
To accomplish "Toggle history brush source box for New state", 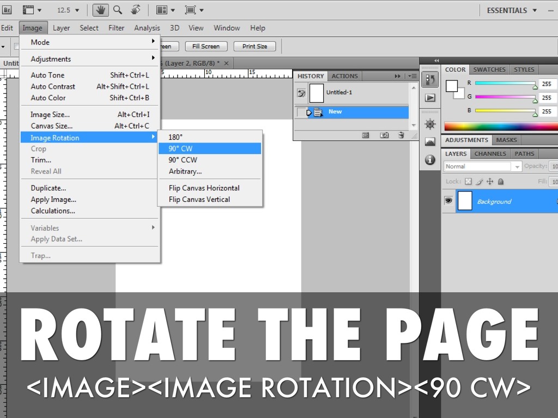I will coord(301,112).
